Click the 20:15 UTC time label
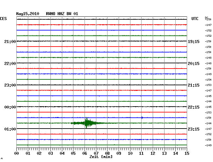This screenshot has height=162, width=213. [x=194, y=64]
